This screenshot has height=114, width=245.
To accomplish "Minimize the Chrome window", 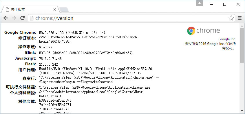I will [x=211, y=4].
